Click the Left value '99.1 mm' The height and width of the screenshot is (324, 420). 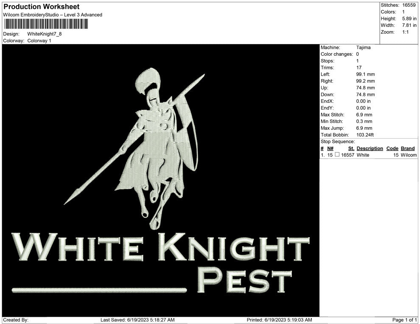click(x=365, y=74)
